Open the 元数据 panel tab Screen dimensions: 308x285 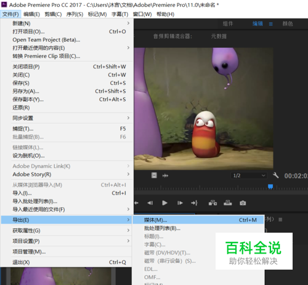pos(219,36)
